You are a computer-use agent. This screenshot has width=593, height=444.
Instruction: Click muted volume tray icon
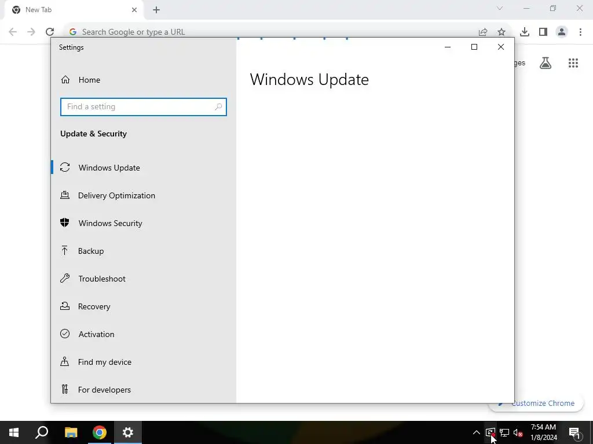click(x=518, y=432)
